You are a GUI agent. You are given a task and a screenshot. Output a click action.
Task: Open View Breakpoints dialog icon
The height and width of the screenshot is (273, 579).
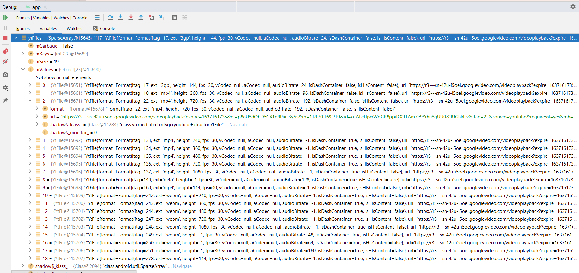pyautogui.click(x=5, y=51)
